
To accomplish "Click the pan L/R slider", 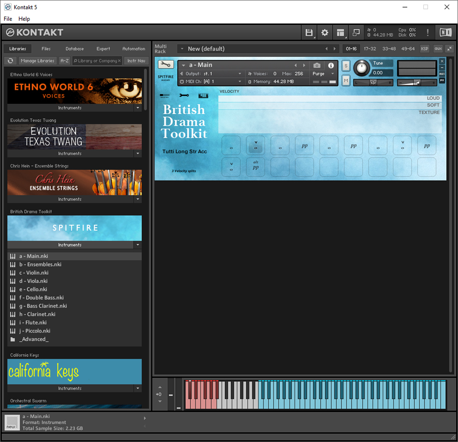I will pyautogui.click(x=373, y=82).
